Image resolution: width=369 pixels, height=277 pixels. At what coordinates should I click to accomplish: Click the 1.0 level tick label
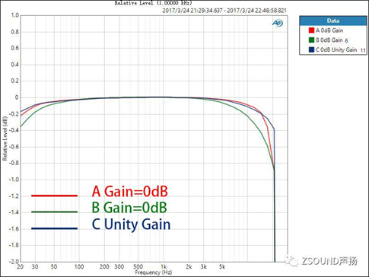click(15, 15)
